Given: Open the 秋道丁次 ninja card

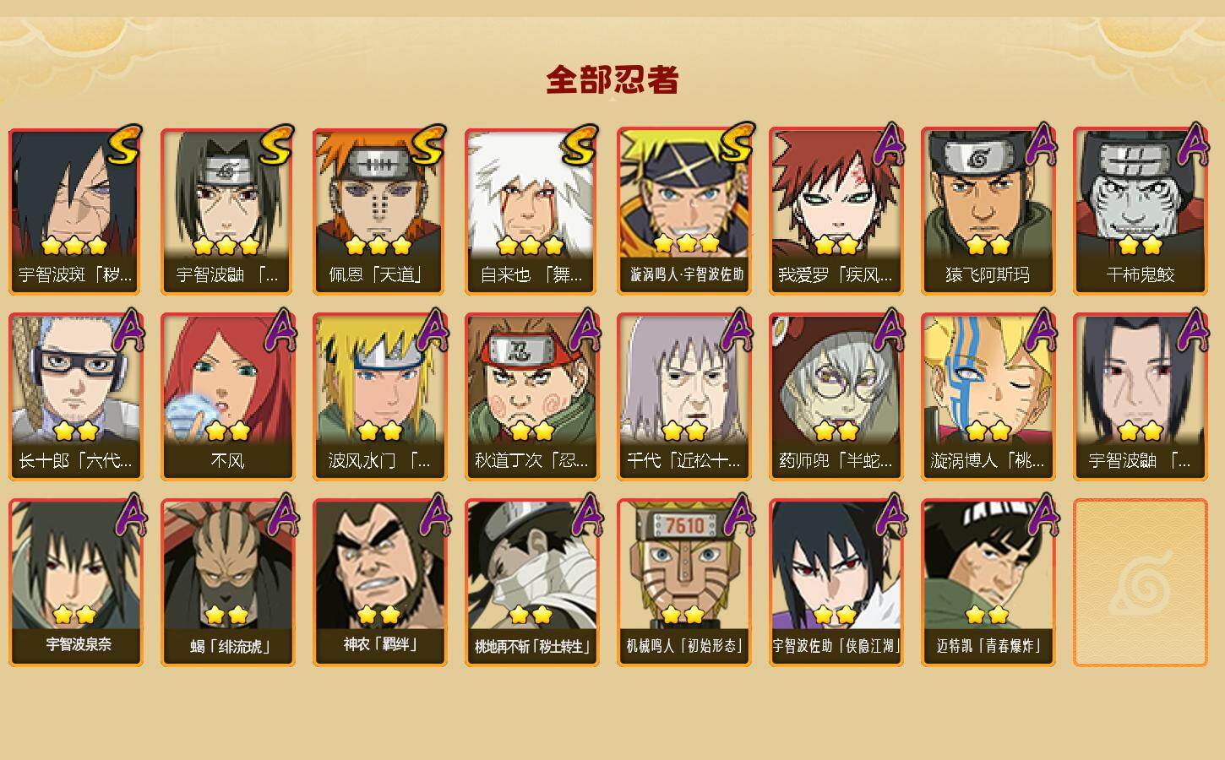Looking at the screenshot, I should tap(531, 397).
